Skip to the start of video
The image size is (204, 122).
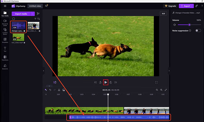(95, 82)
